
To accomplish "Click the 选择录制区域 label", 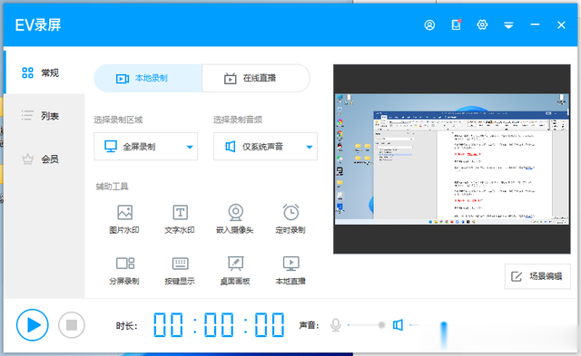I will (118, 120).
